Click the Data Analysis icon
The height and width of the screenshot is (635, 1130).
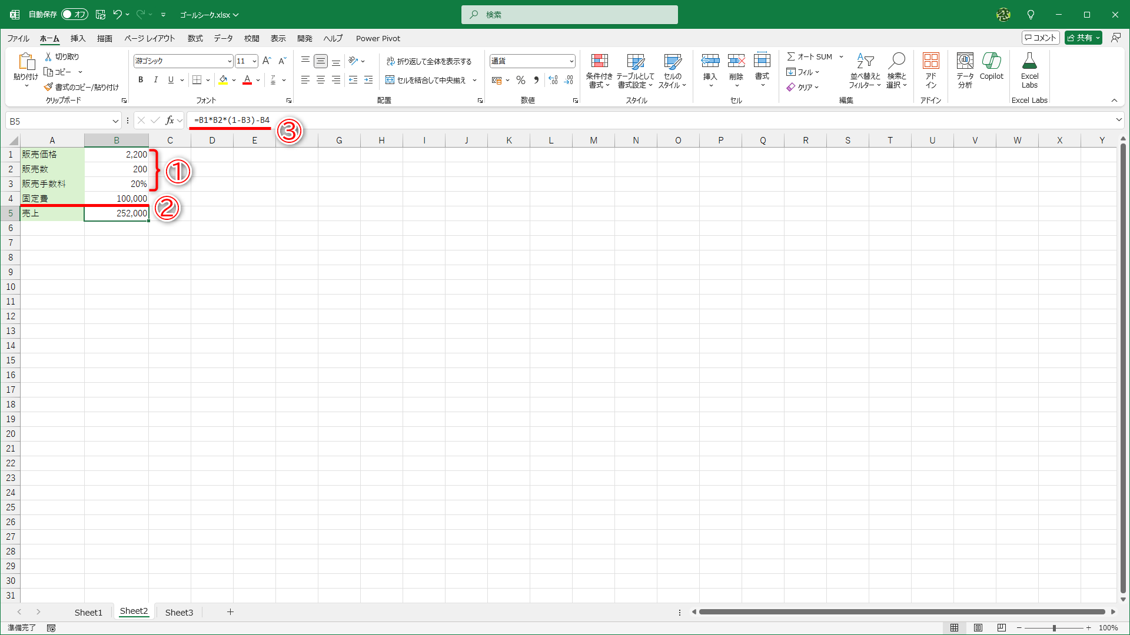click(x=965, y=61)
